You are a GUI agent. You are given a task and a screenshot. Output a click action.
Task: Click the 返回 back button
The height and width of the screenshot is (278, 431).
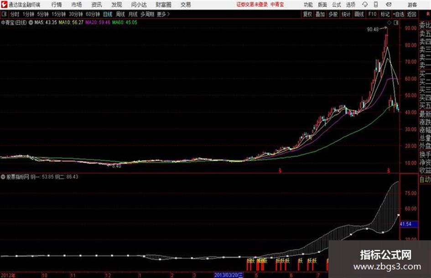[411, 14]
